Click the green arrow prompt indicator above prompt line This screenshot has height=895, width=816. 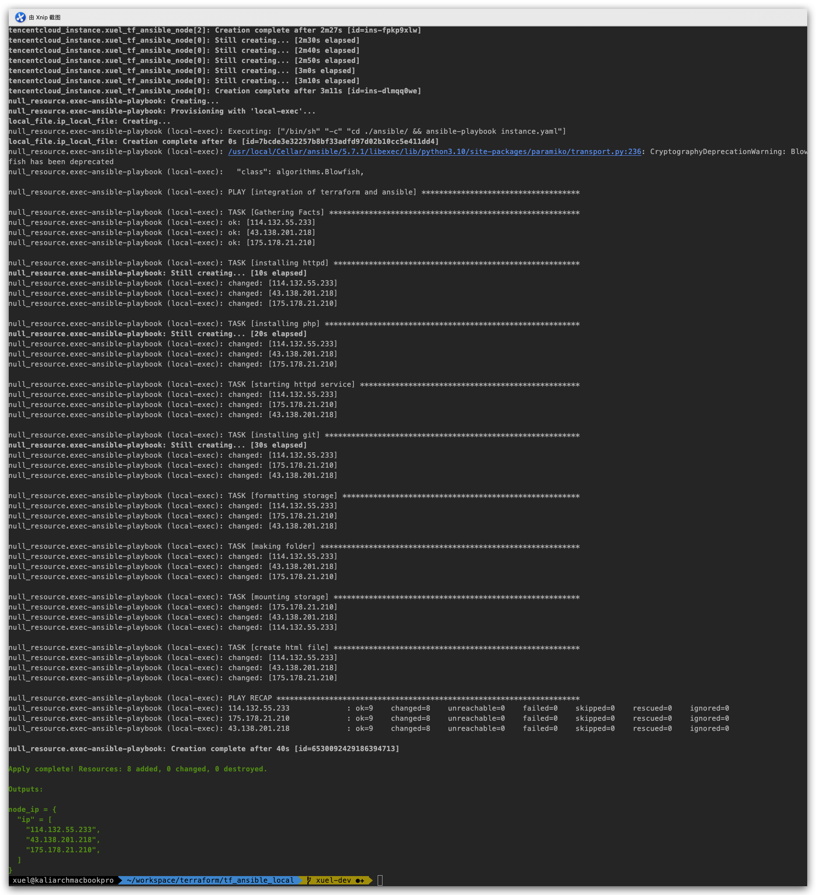point(11,871)
